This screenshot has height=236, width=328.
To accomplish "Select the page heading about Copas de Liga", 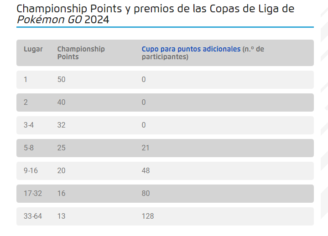I will 155,14.
